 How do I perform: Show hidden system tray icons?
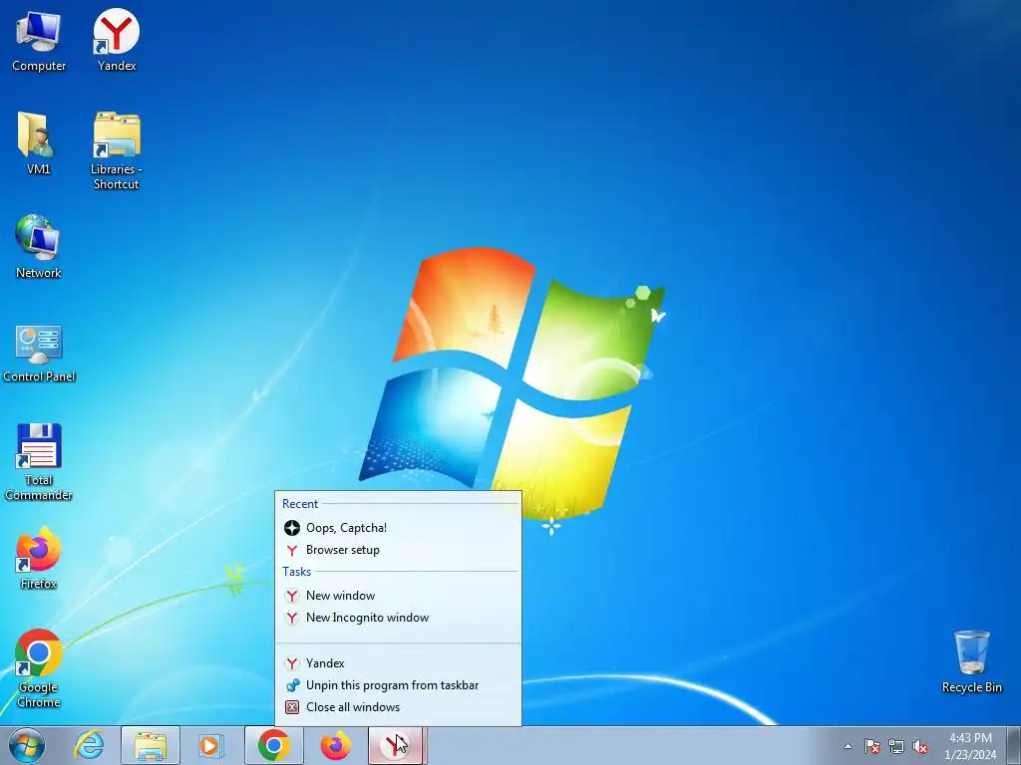coord(848,746)
